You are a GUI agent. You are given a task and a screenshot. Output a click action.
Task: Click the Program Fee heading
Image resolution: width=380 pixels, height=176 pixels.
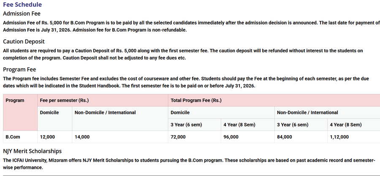(19, 69)
